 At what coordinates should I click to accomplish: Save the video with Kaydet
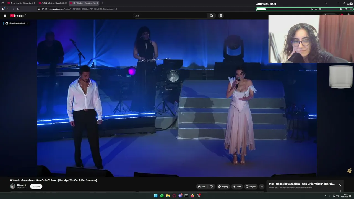(251, 187)
